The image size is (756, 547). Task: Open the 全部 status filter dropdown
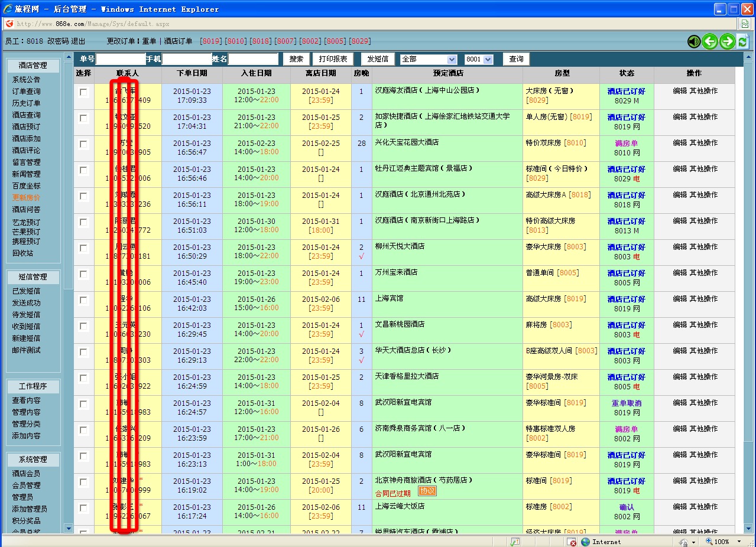tap(429, 59)
